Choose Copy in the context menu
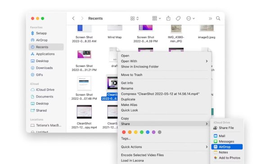 click(x=164, y=119)
